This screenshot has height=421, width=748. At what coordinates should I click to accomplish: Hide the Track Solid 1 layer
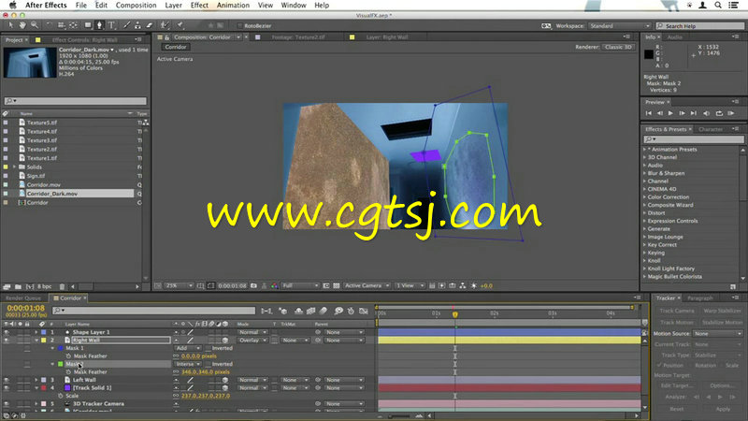[x=7, y=388]
